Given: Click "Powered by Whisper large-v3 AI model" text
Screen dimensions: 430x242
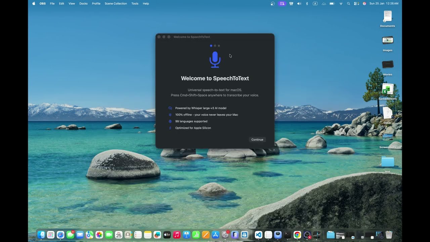Looking at the screenshot, I should point(201,108).
